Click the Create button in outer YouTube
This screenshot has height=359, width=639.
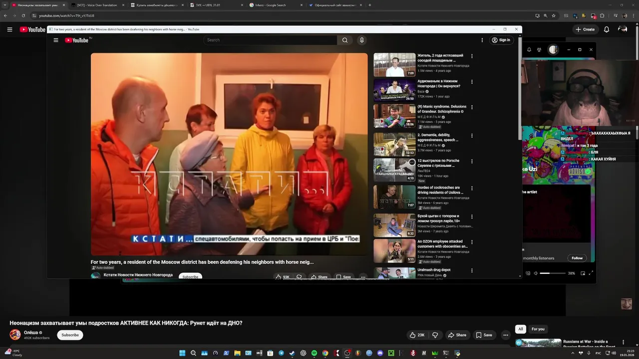tap(585, 29)
